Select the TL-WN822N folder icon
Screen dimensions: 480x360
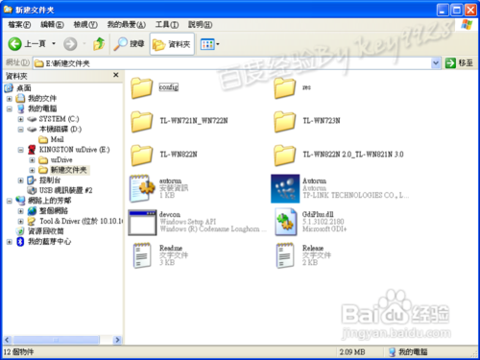pos(141,155)
